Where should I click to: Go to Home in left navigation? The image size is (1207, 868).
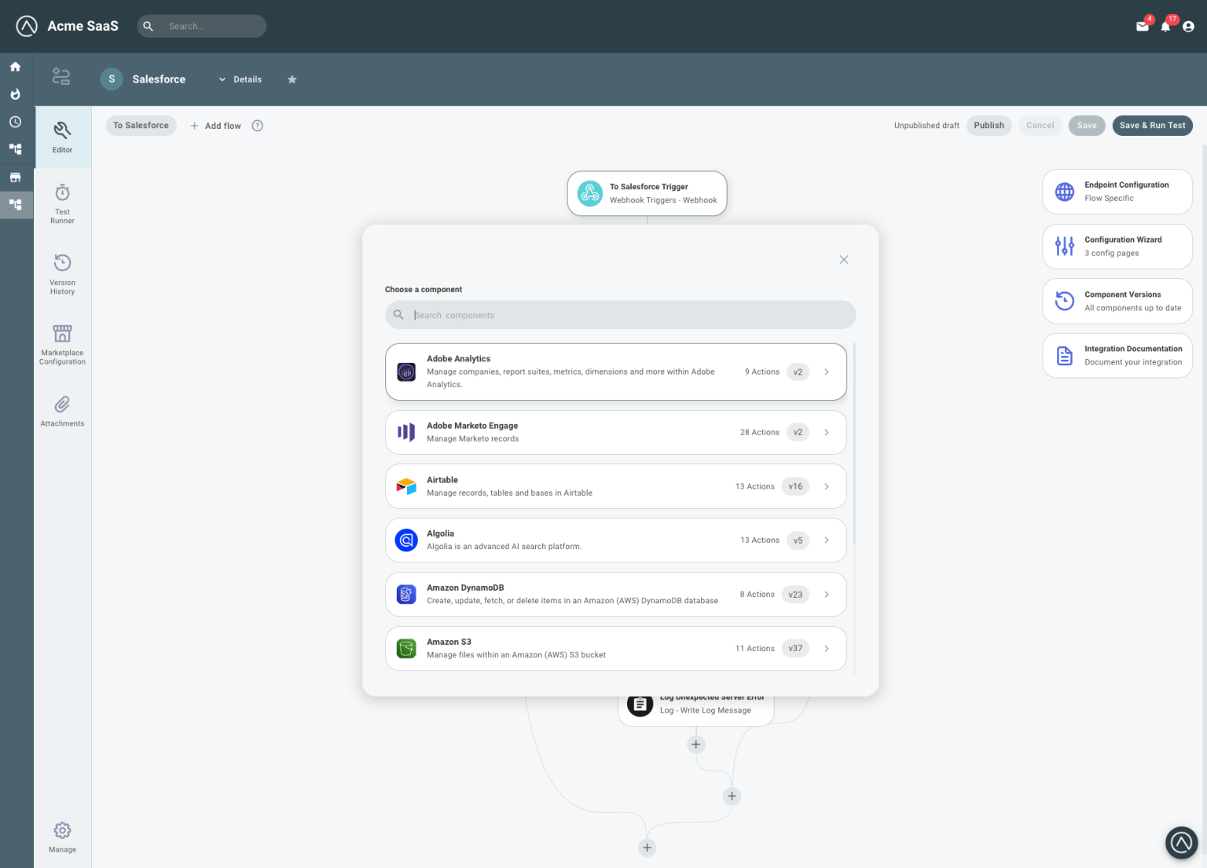pyautogui.click(x=15, y=67)
